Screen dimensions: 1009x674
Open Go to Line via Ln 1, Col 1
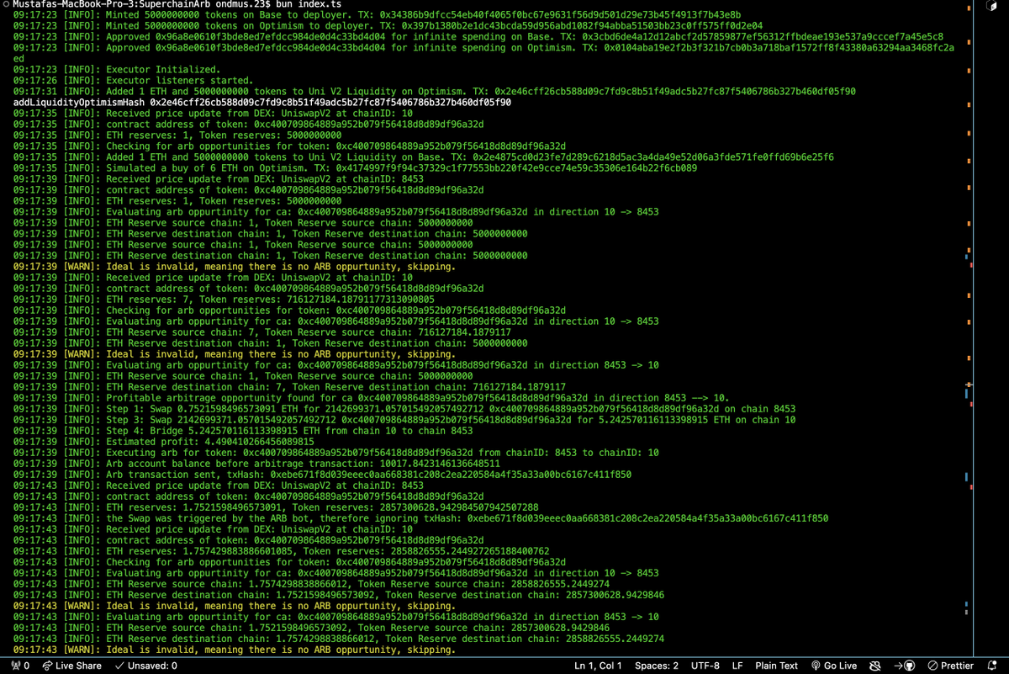598,666
